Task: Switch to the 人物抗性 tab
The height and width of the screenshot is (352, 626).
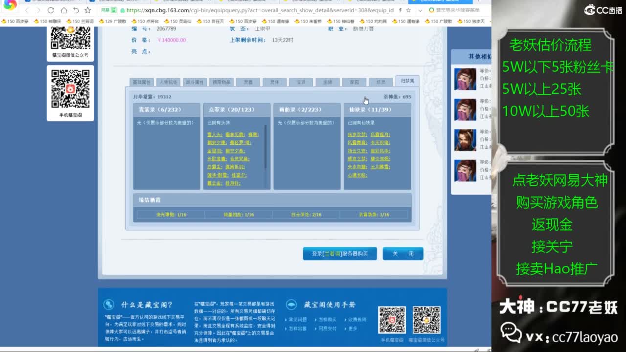Action: (x=168, y=82)
